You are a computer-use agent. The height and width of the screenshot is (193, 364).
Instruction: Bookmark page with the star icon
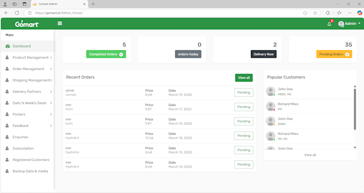(x=315, y=13)
